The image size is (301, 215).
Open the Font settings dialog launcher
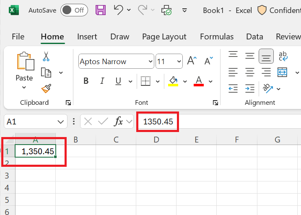tap(215, 103)
